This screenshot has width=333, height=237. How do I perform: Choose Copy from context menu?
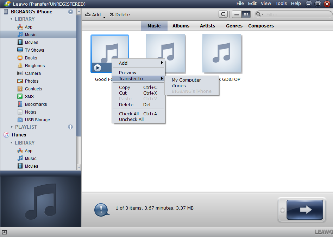click(x=138, y=88)
